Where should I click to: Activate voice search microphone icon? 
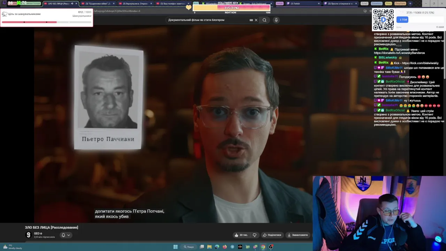[276, 20]
